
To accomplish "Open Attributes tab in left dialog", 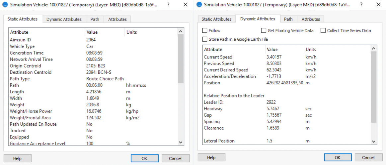I will coord(117,19).
